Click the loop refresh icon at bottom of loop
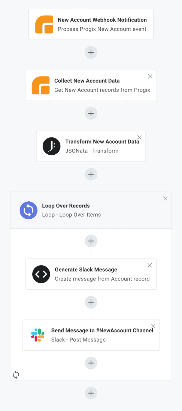The image size is (182, 411). click(x=16, y=374)
